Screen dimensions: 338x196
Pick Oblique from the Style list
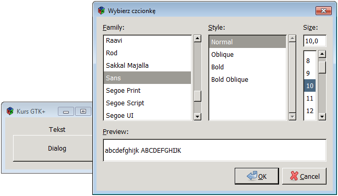[247, 55]
